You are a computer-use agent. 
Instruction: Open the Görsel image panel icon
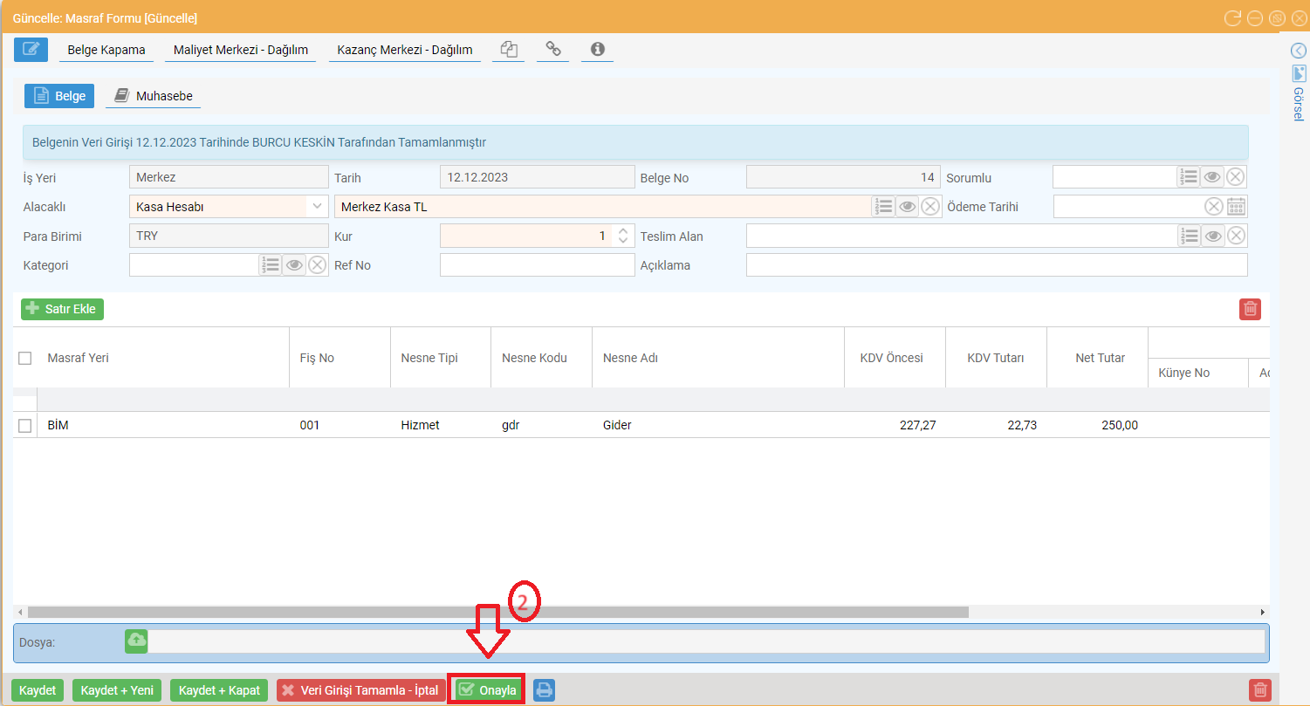point(1298,72)
